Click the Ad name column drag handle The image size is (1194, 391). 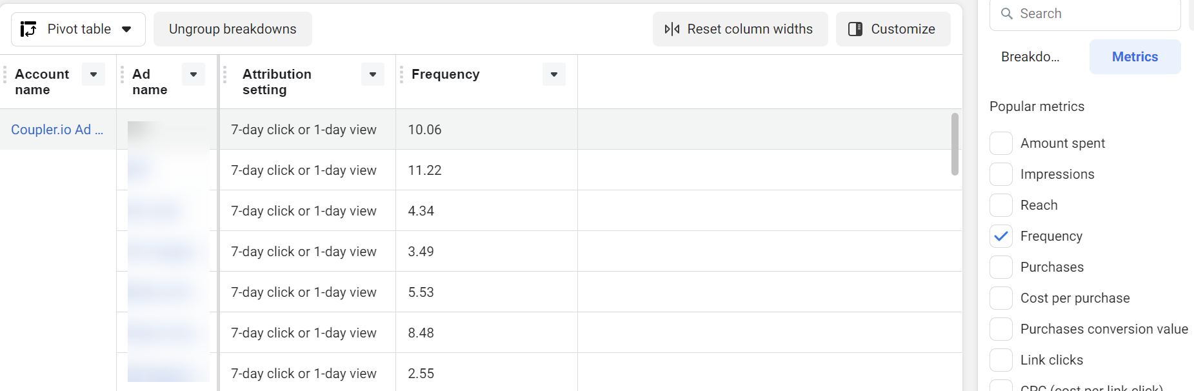122,75
